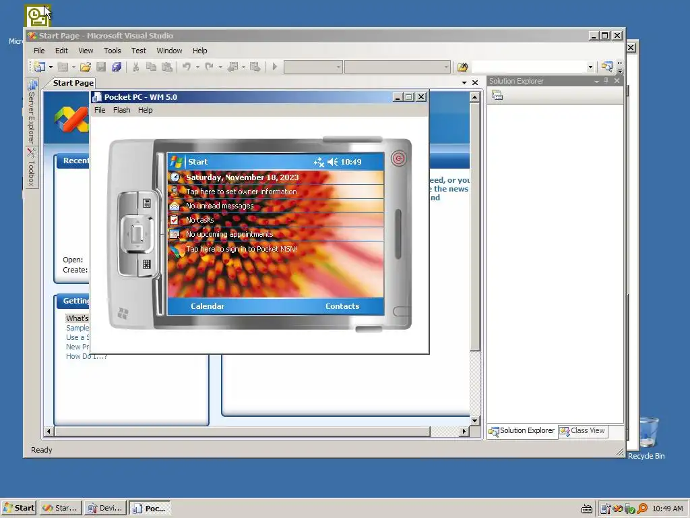The width and height of the screenshot is (690, 518).
Task: Click the Solution Explorer toolbar icon at far right
Action: tap(607, 67)
